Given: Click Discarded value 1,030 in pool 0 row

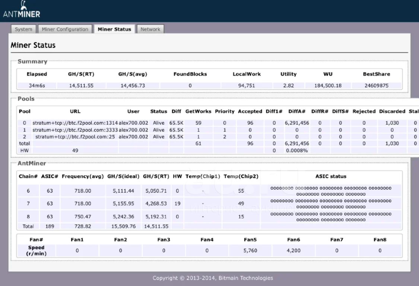Looking at the screenshot, I should click(x=392, y=123).
